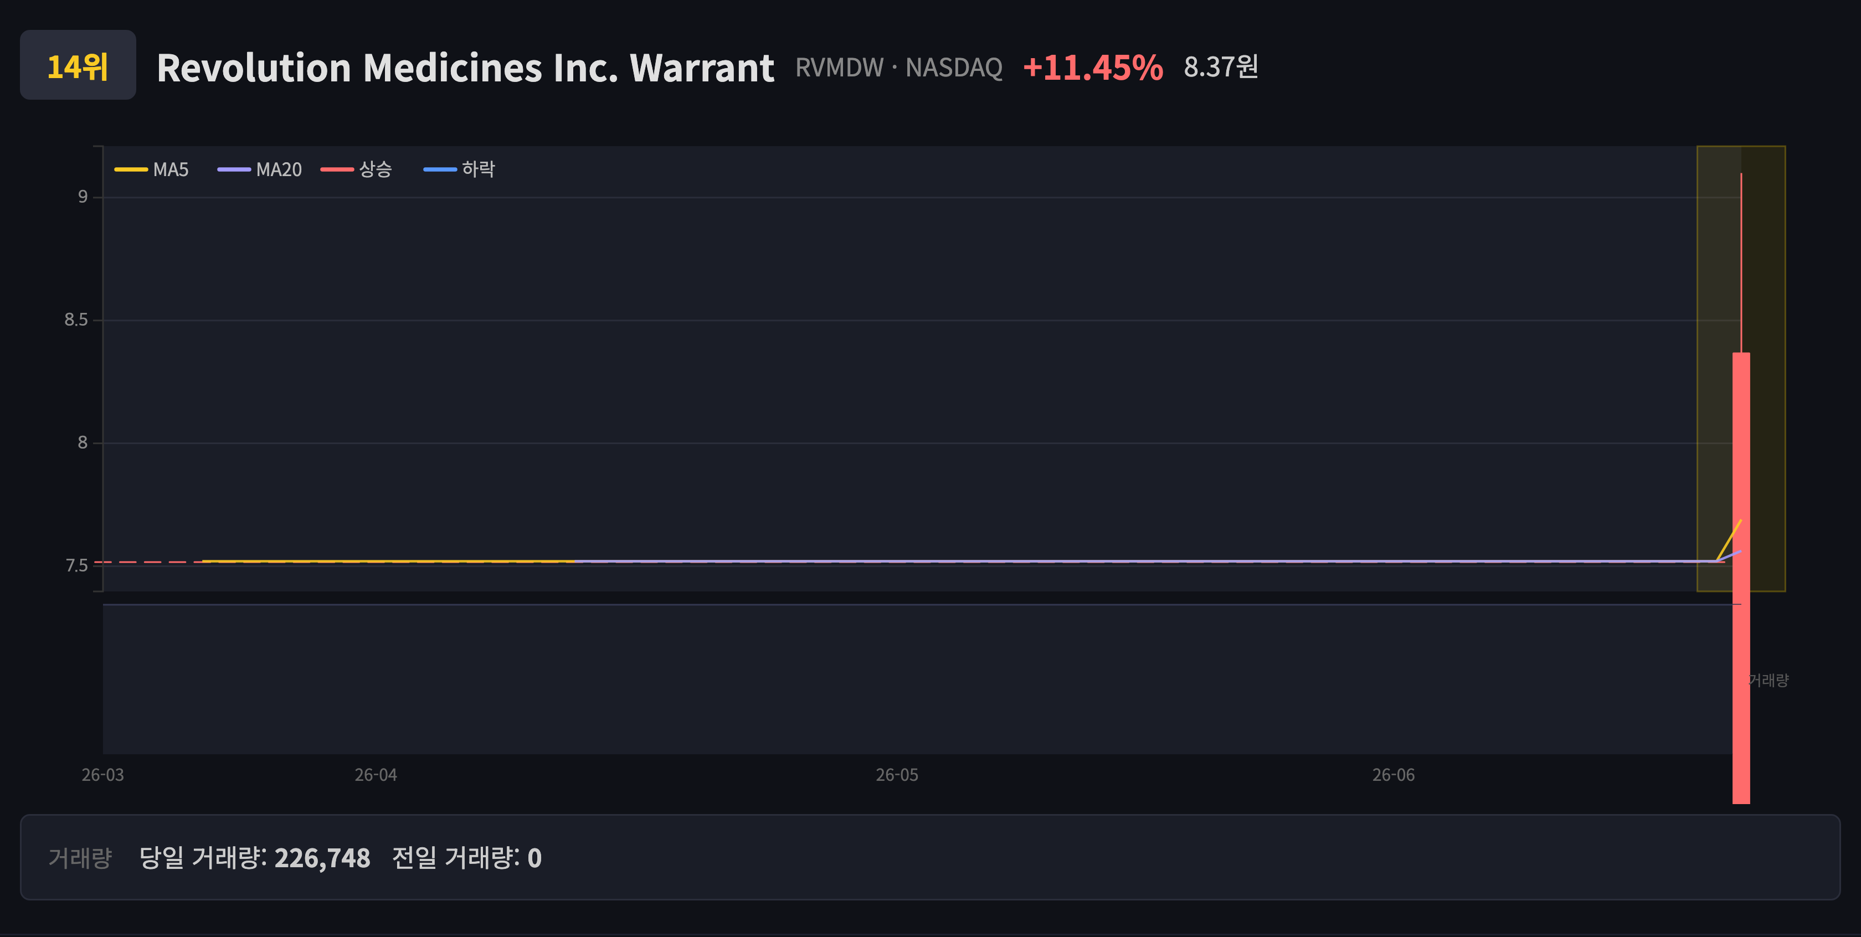
Task: Toggle the 하락 legend series
Action: [460, 170]
